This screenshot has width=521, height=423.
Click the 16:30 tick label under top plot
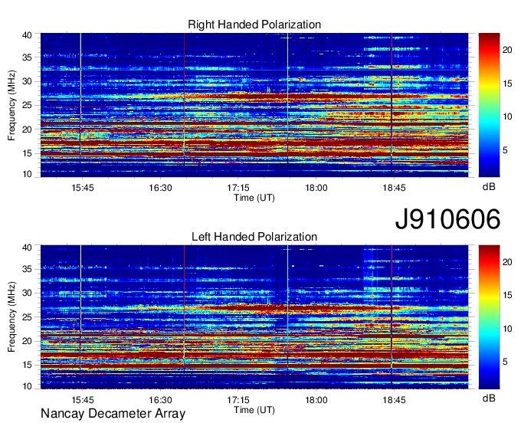160,188
